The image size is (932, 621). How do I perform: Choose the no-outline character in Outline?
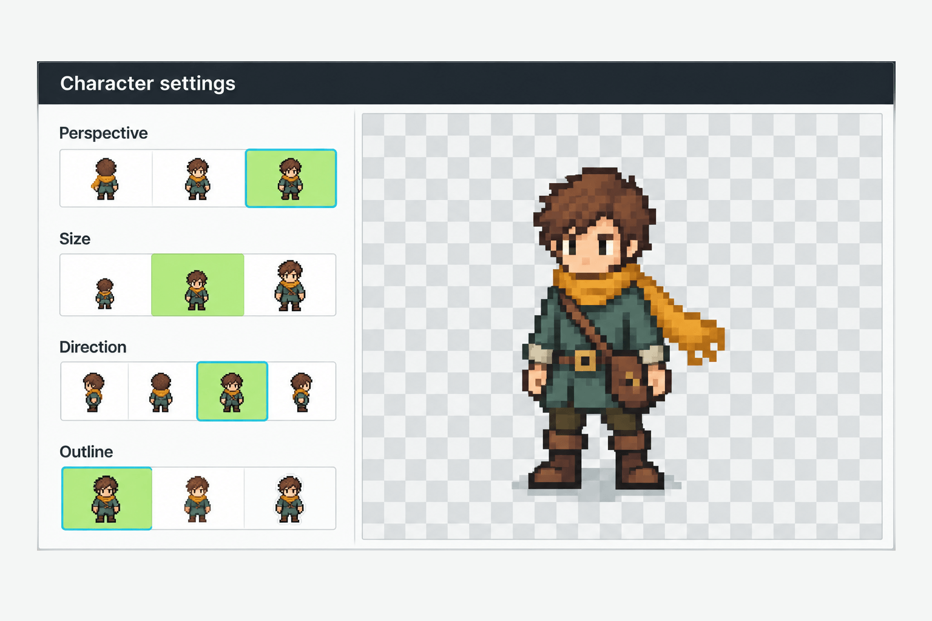point(198,498)
